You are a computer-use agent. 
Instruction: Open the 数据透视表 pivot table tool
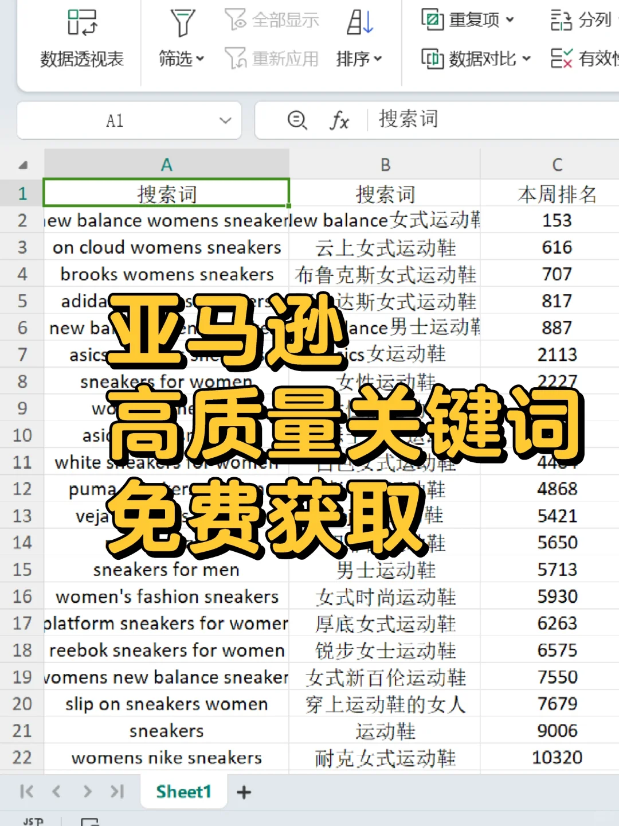(81, 37)
